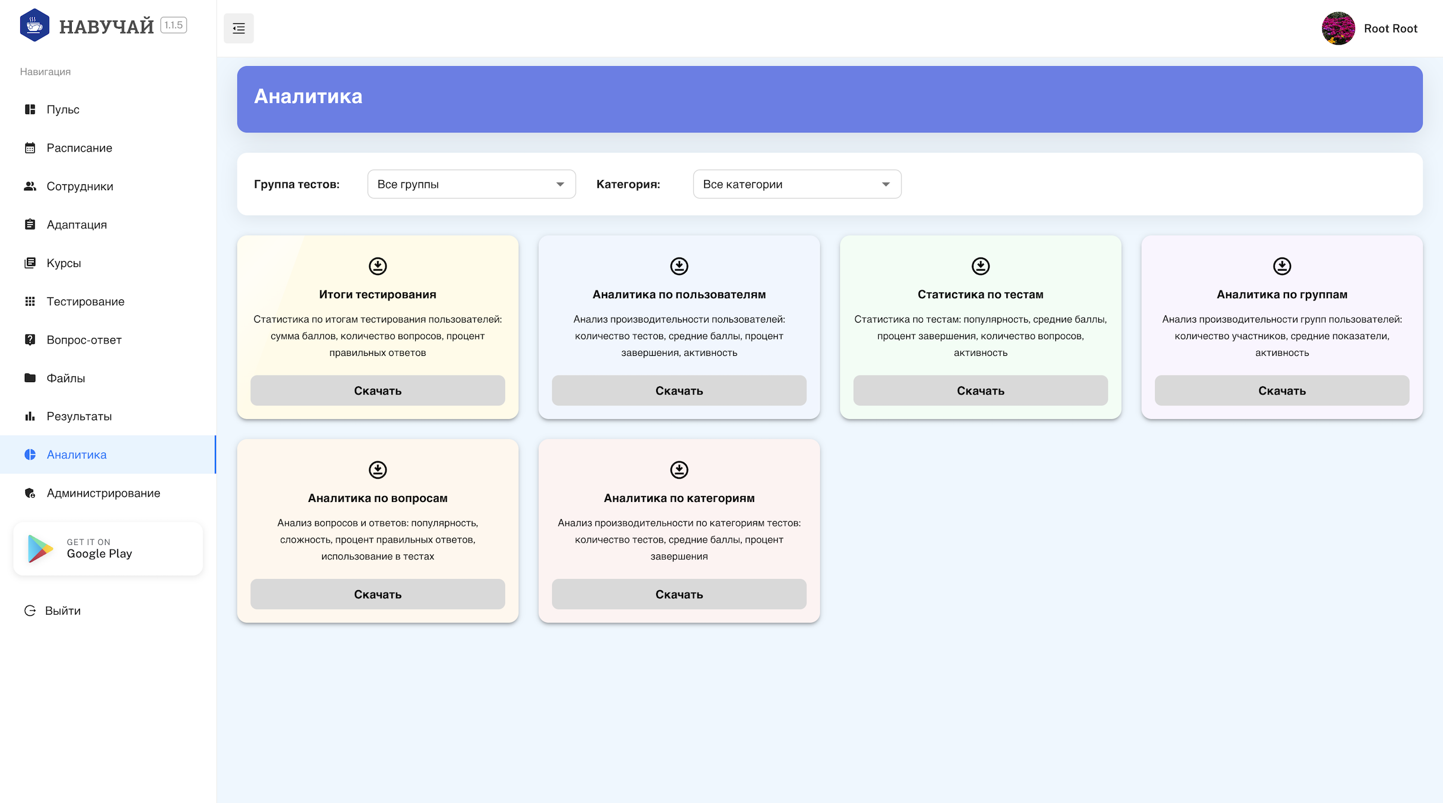Click the Файлы folder icon

pos(30,377)
